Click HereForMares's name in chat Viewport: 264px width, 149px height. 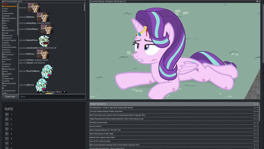[x=33, y=71]
